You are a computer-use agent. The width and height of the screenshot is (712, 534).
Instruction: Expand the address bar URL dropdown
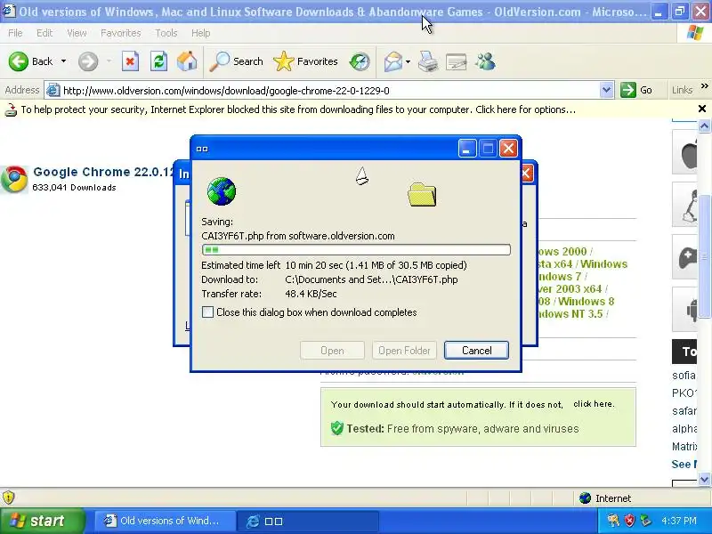[607, 90]
